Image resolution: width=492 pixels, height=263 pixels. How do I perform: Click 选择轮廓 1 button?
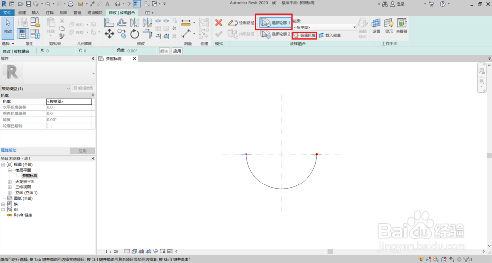point(275,23)
